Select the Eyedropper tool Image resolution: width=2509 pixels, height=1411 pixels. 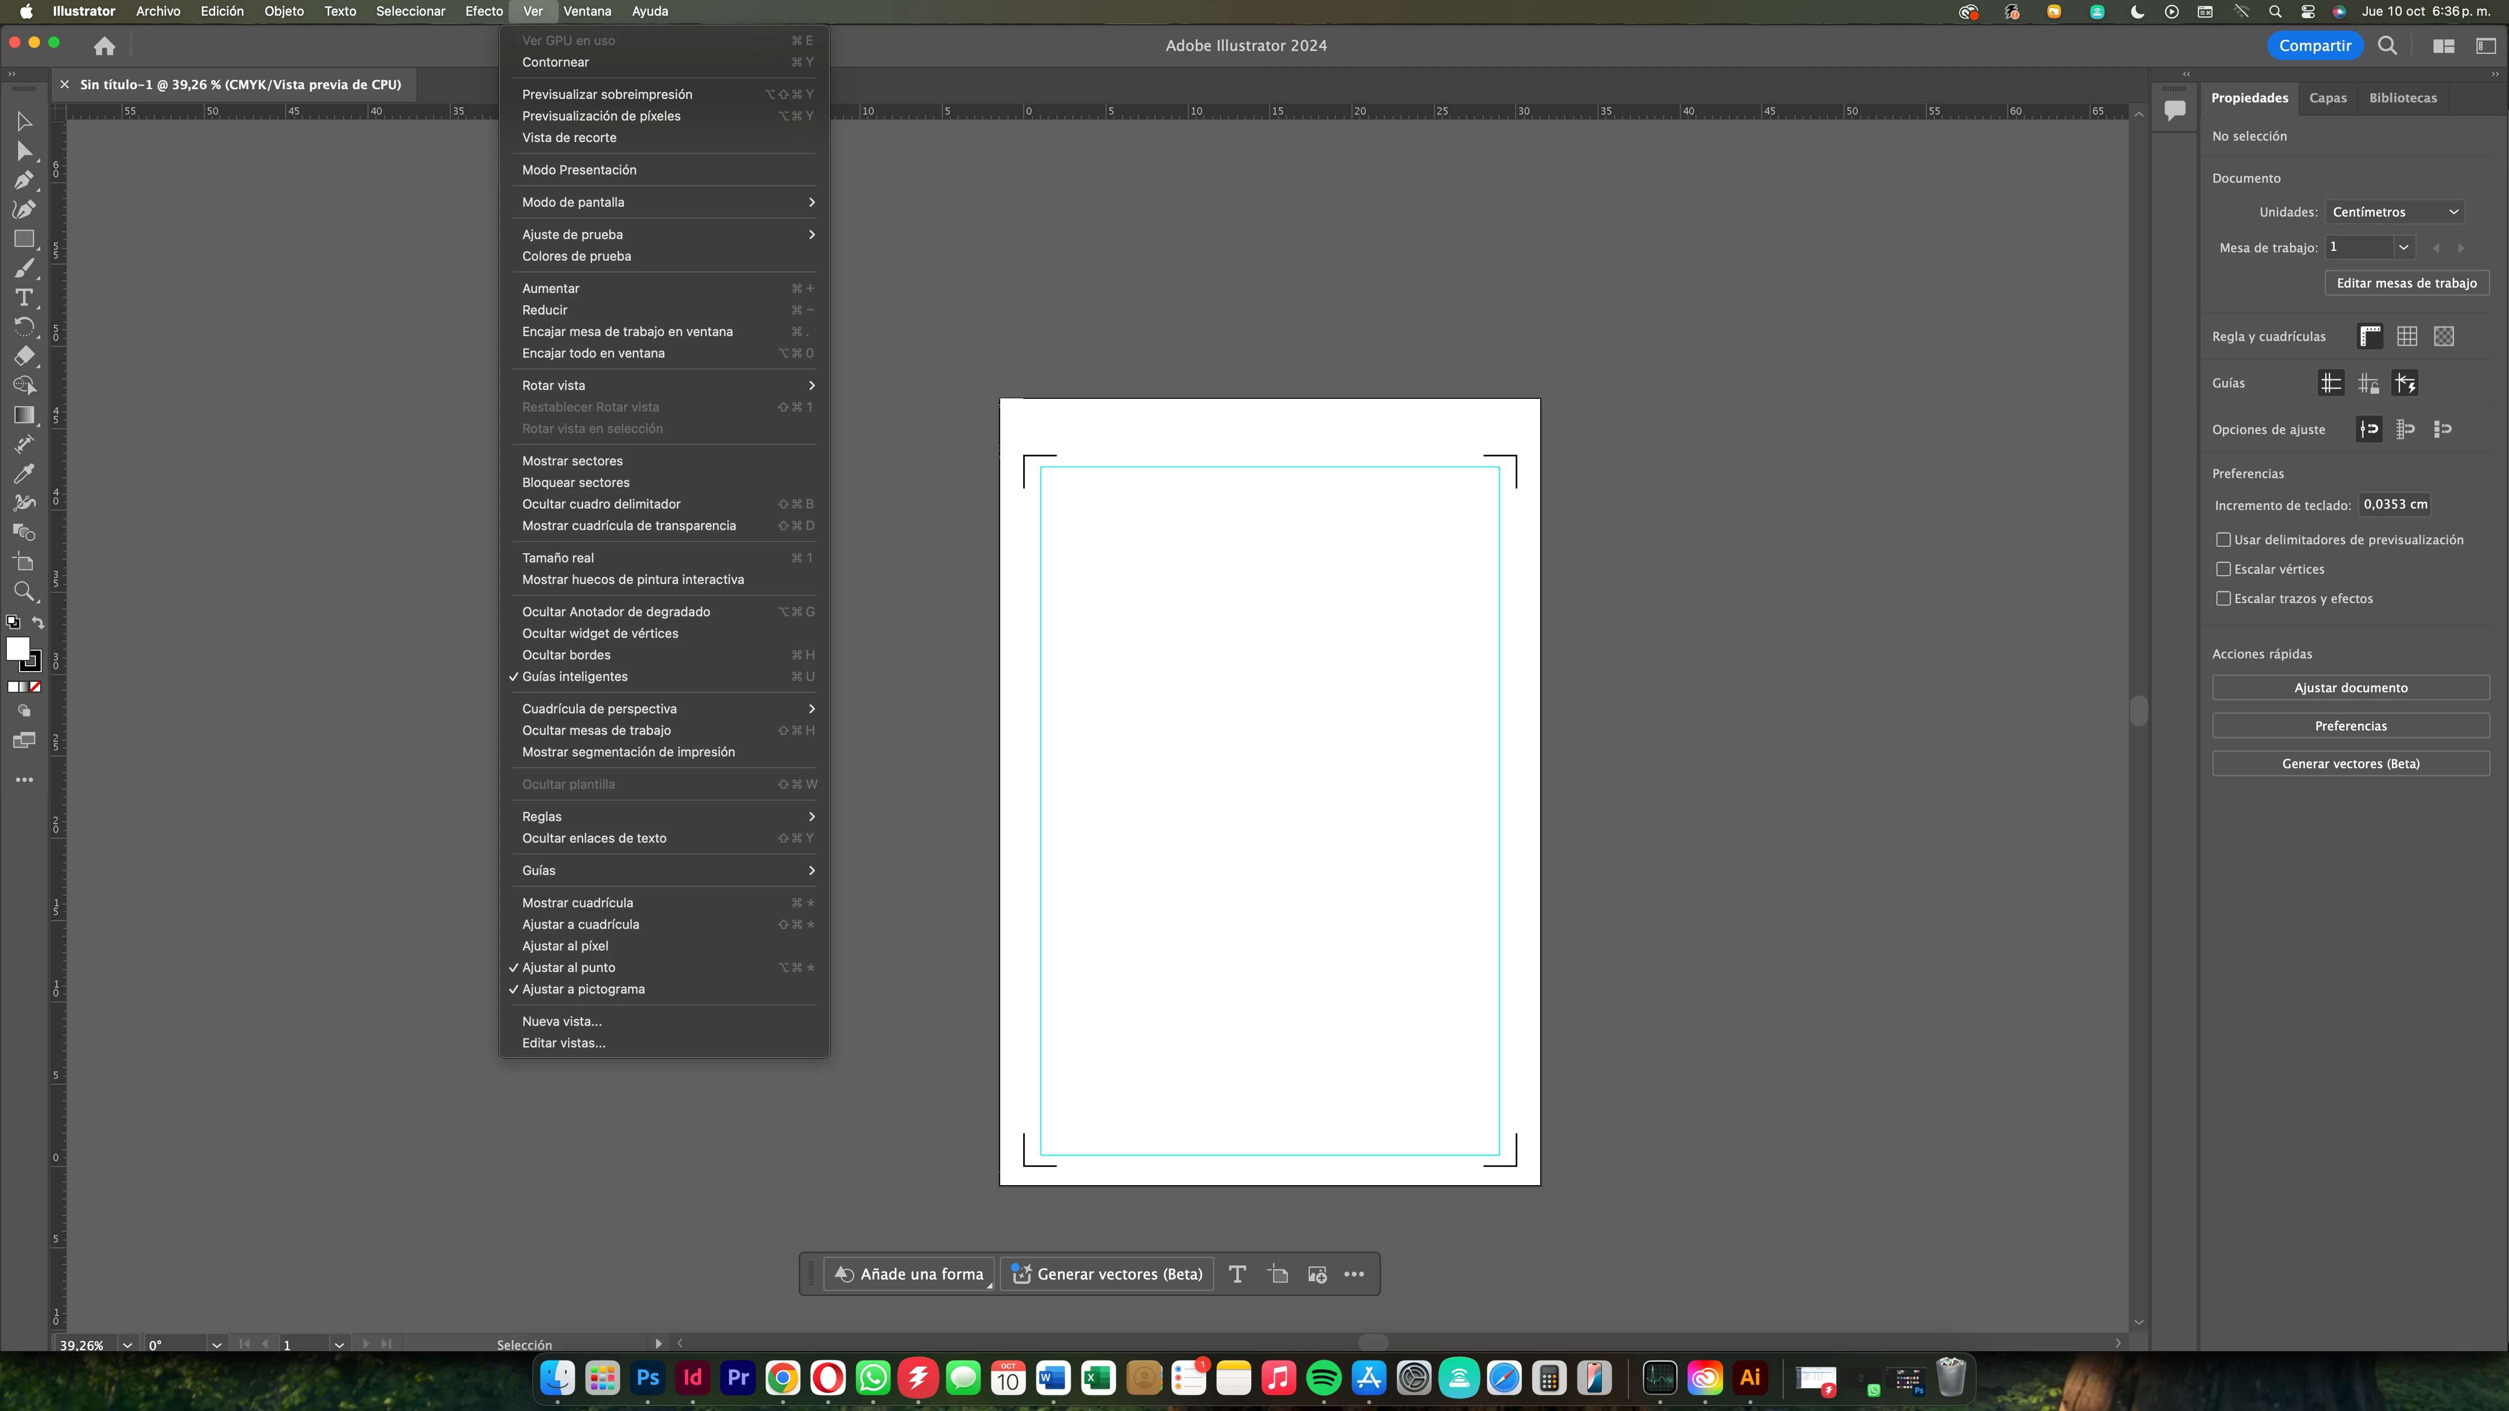(x=24, y=474)
